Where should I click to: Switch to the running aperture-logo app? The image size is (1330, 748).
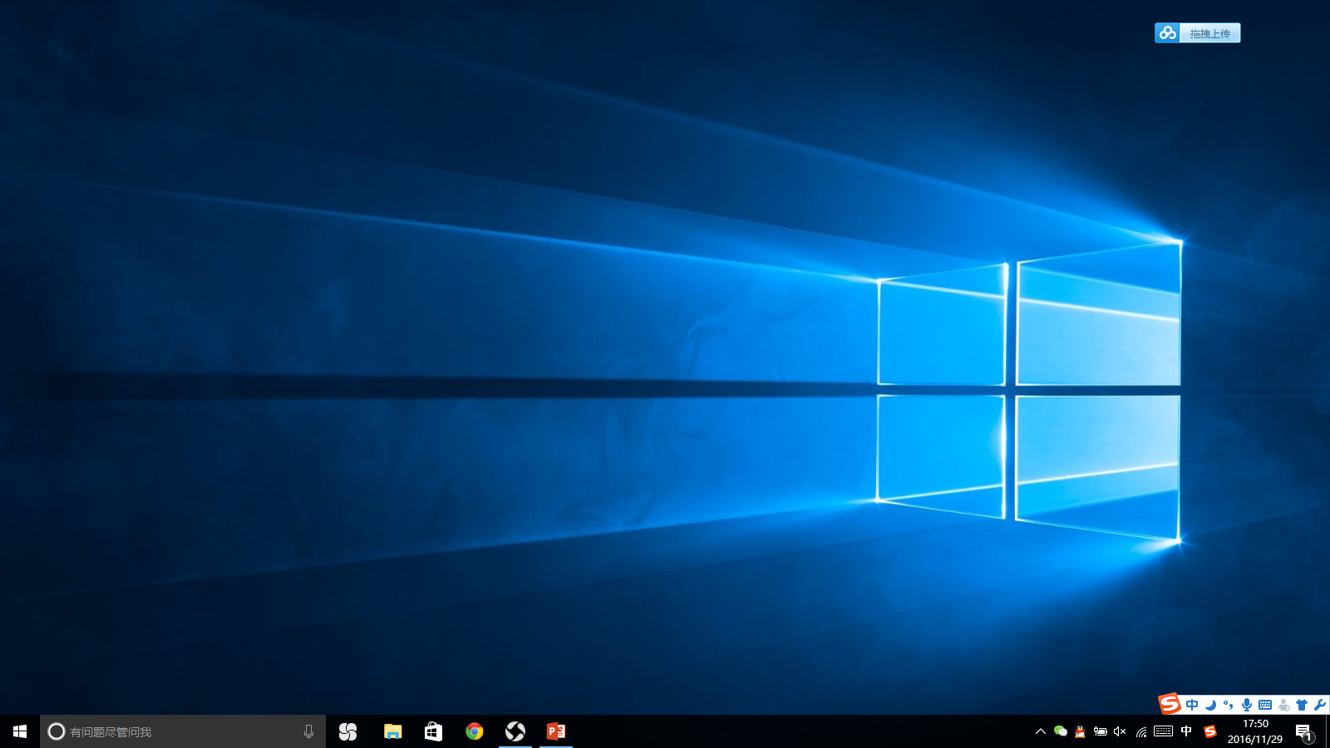coord(515,731)
